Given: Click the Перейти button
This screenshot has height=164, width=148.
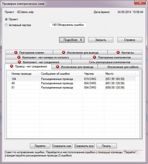Looking at the screenshot, I should 40,146.
